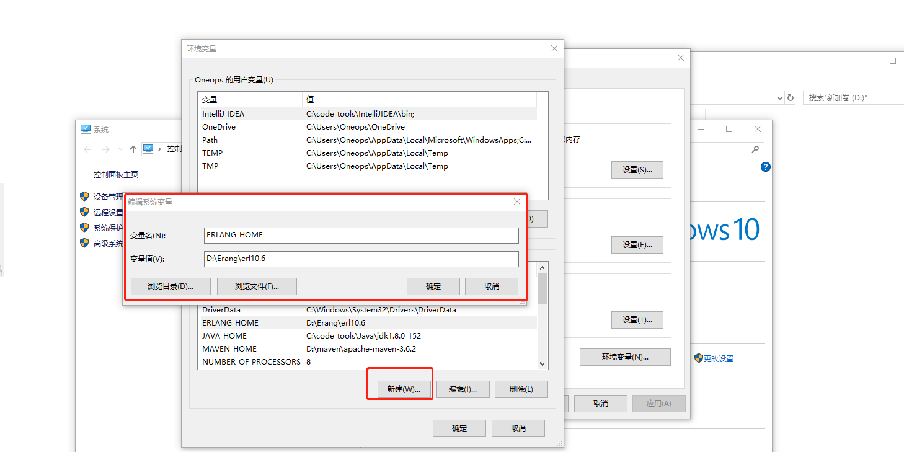Viewport: 904px width, 452px height.
Task: Click the 变量 column header in user variables
Action: click(x=250, y=100)
